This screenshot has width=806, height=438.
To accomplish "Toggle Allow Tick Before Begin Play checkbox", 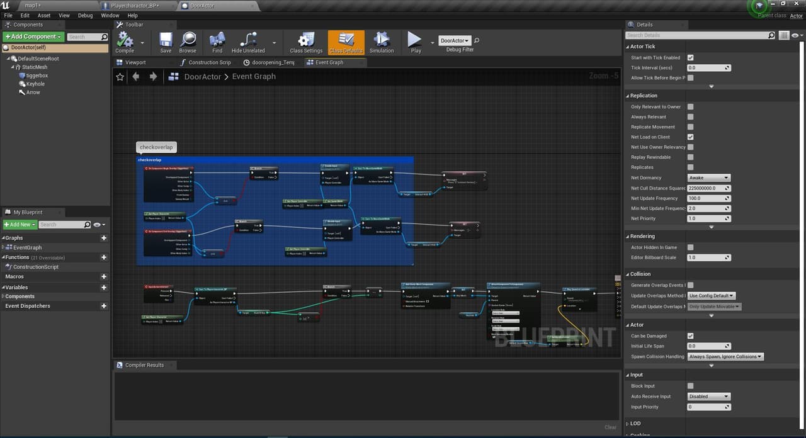I will click(690, 77).
